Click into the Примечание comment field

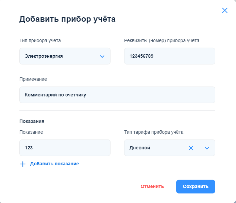pos(117,95)
